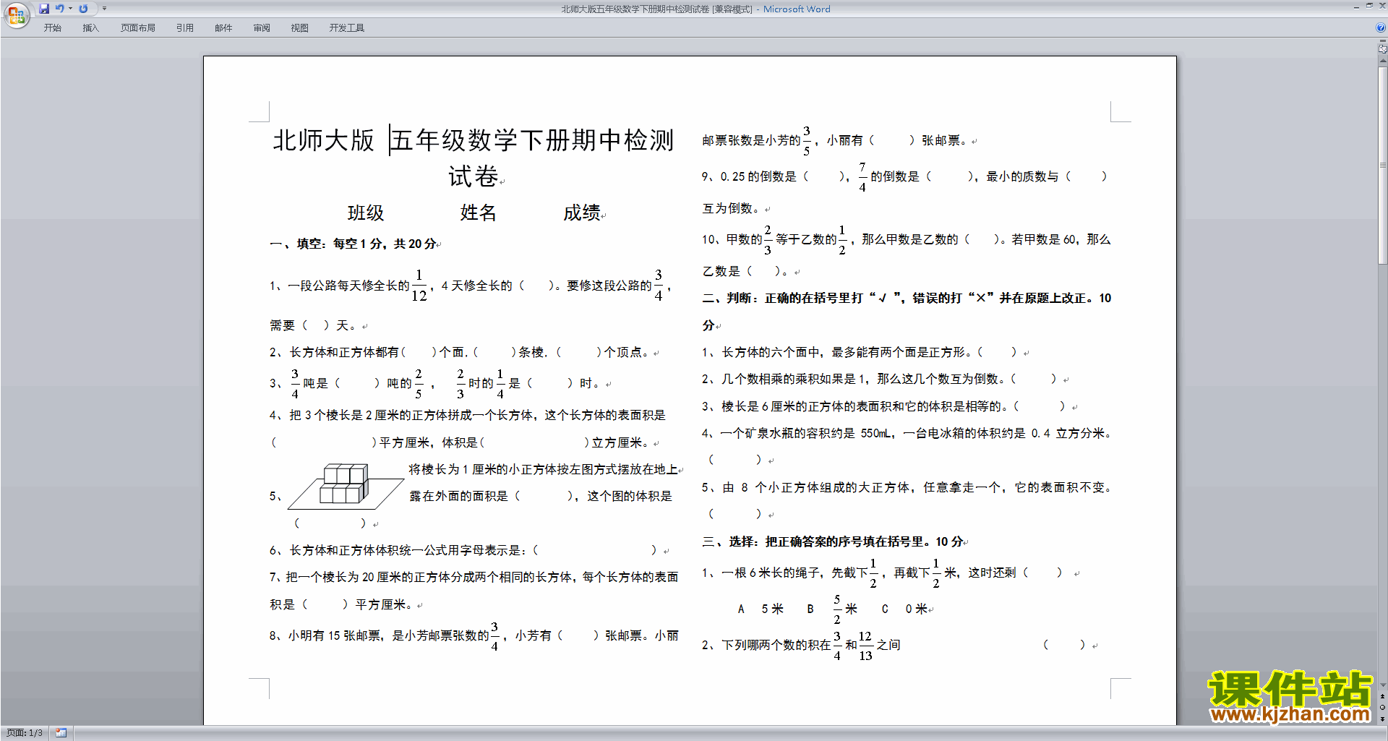Click the 班级 label in document

click(x=366, y=213)
